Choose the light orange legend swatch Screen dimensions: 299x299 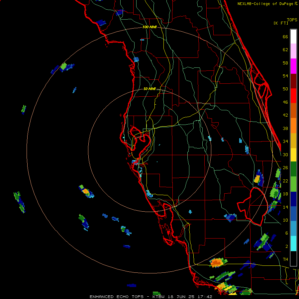[x=293, y=126]
